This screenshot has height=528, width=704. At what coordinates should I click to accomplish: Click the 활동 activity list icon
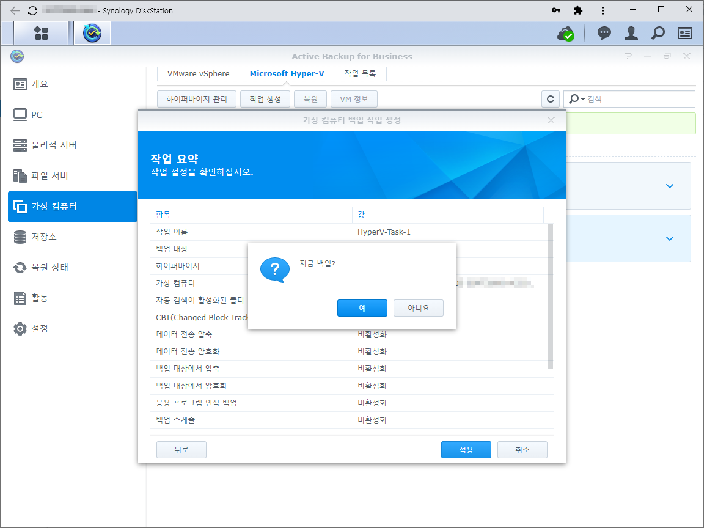(x=20, y=298)
